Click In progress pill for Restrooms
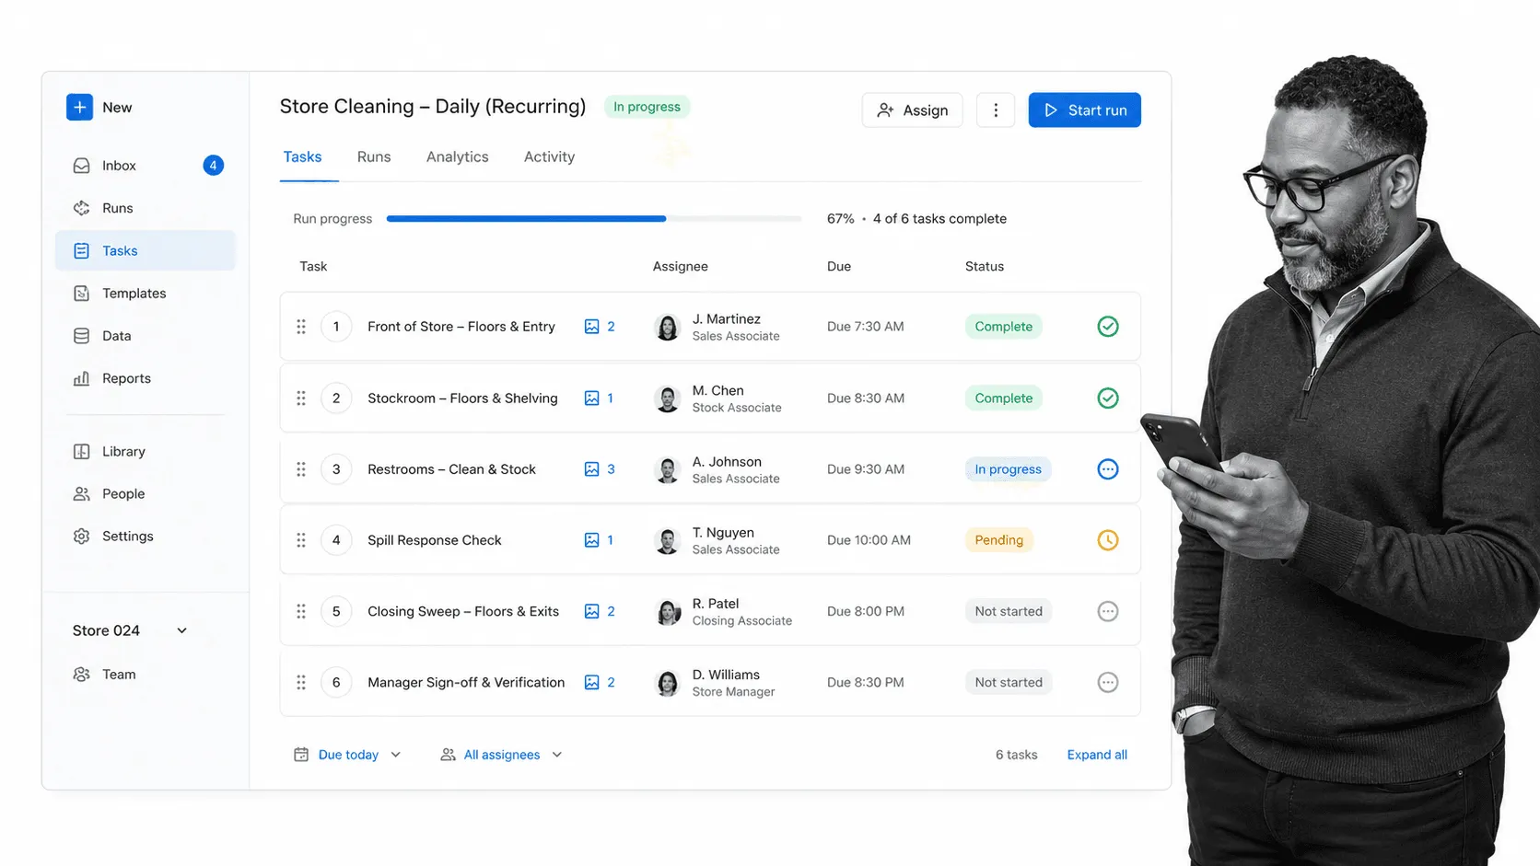The height and width of the screenshot is (866, 1540). tap(1008, 469)
